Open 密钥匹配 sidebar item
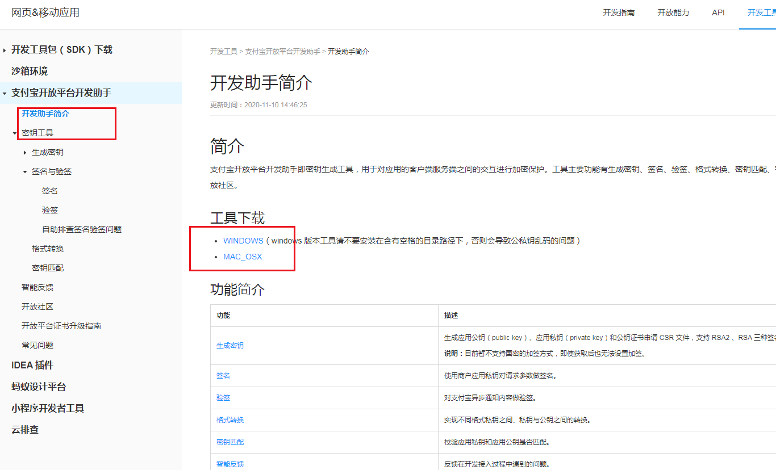The image size is (776, 470). point(48,268)
